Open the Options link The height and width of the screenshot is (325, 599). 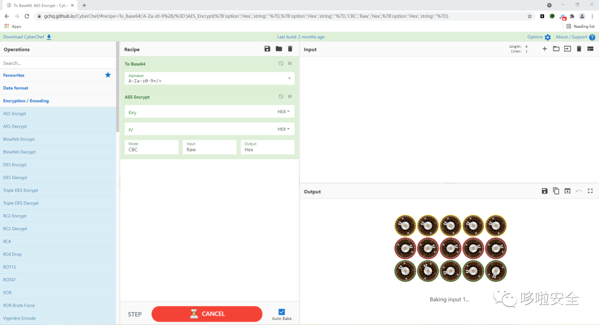pyautogui.click(x=535, y=37)
